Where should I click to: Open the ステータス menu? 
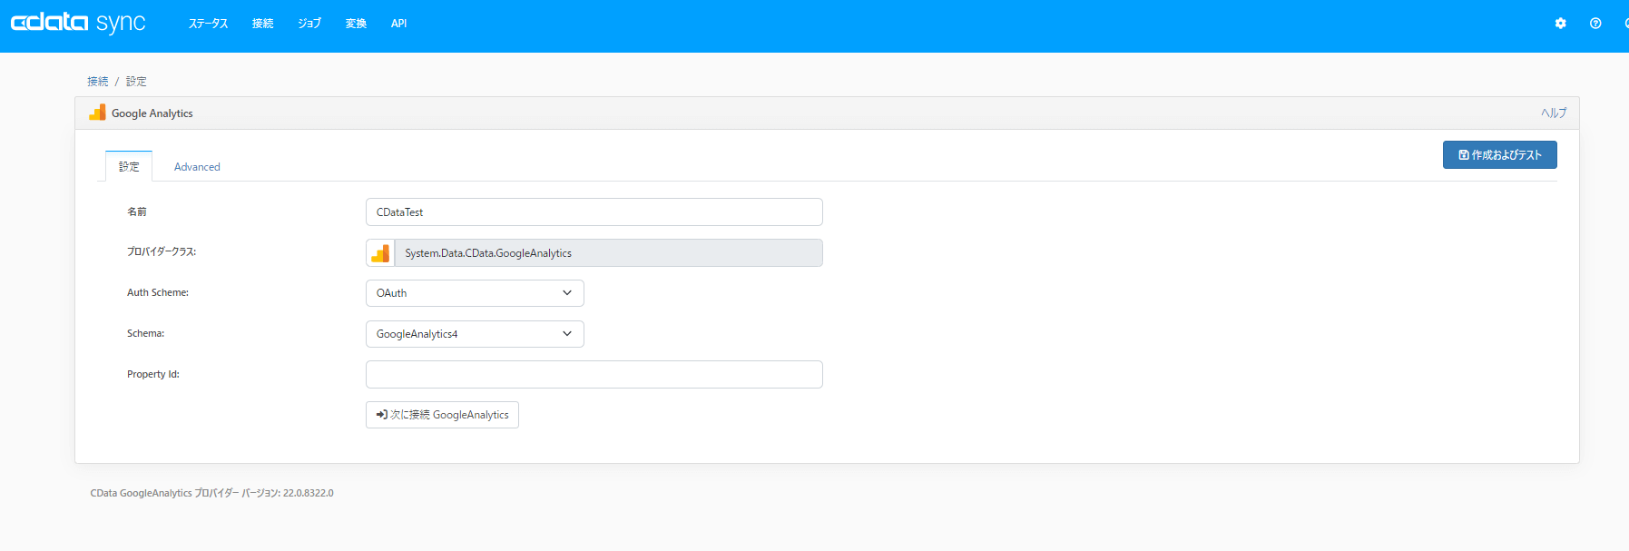click(208, 24)
